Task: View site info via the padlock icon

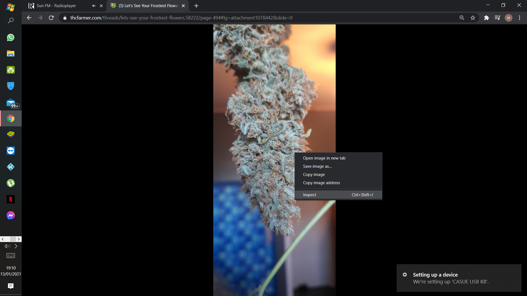Action: 65,18
